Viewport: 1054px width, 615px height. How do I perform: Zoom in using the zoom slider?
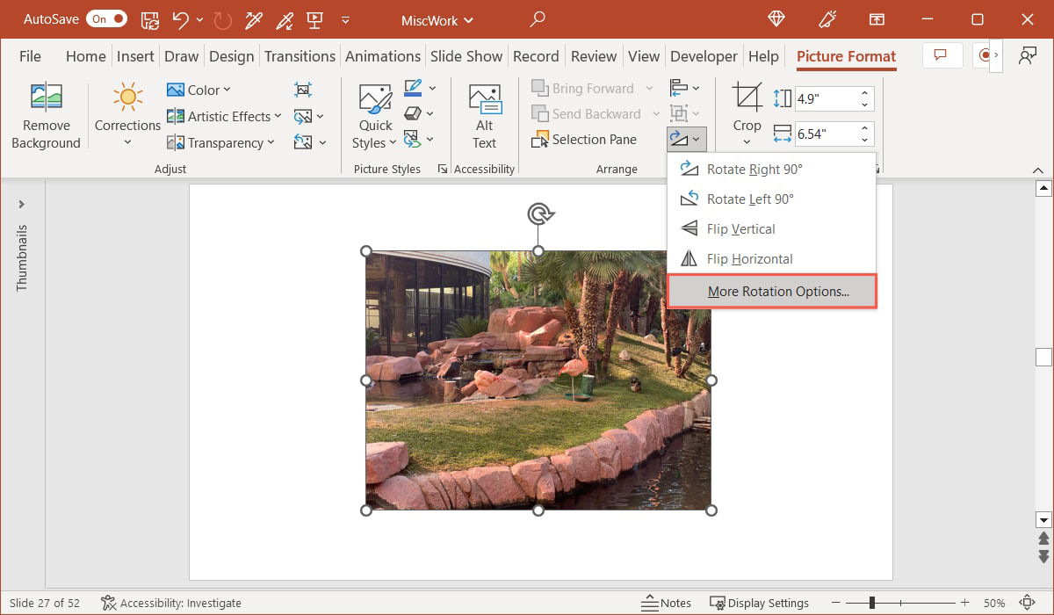pos(964,604)
